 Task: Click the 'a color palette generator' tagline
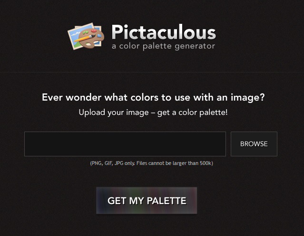(x=164, y=46)
